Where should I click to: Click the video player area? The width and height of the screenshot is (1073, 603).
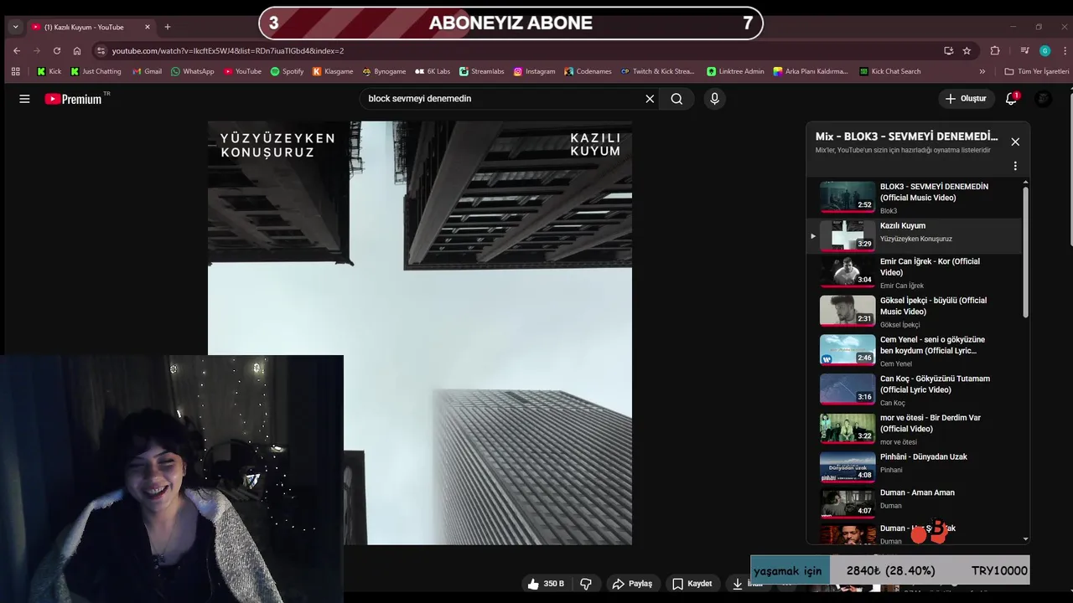pos(420,332)
